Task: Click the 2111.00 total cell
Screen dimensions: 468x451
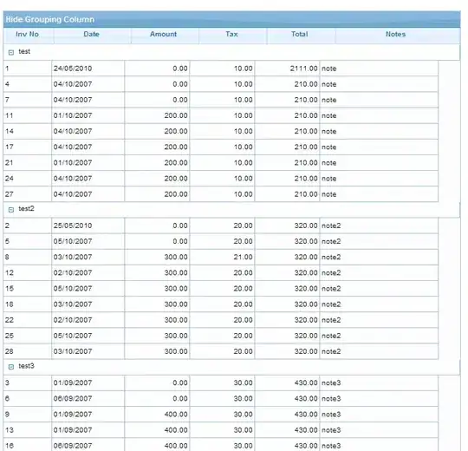Action: (x=287, y=69)
